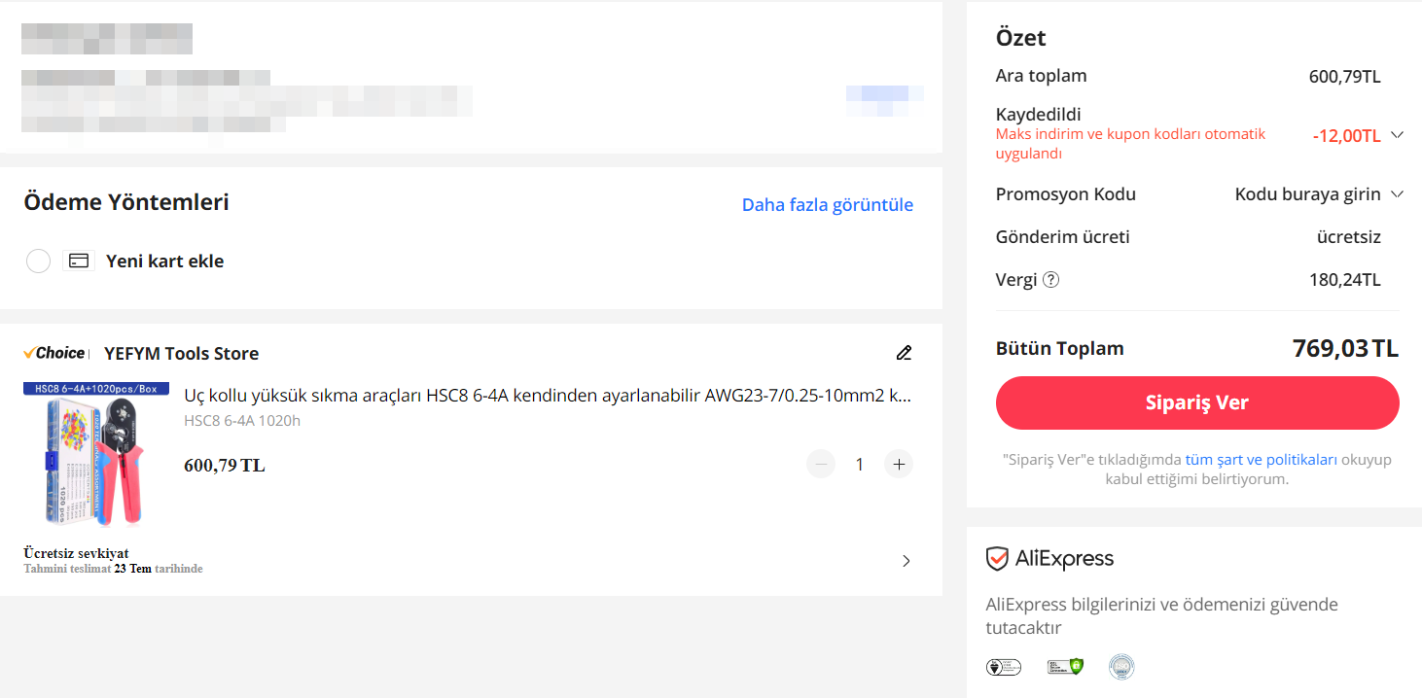Expand the Kaydedildi discount details chevron
The width and height of the screenshot is (1422, 698).
(1398, 135)
